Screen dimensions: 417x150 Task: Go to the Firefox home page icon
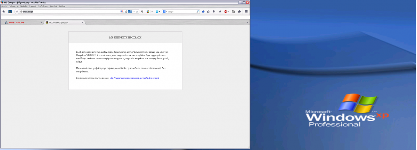tap(3, 11)
